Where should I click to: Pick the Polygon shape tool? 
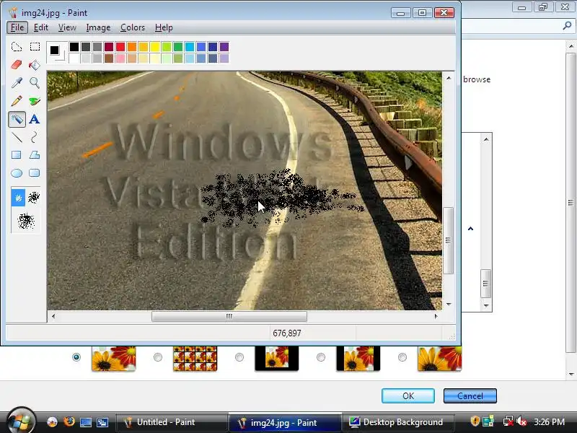pos(35,155)
